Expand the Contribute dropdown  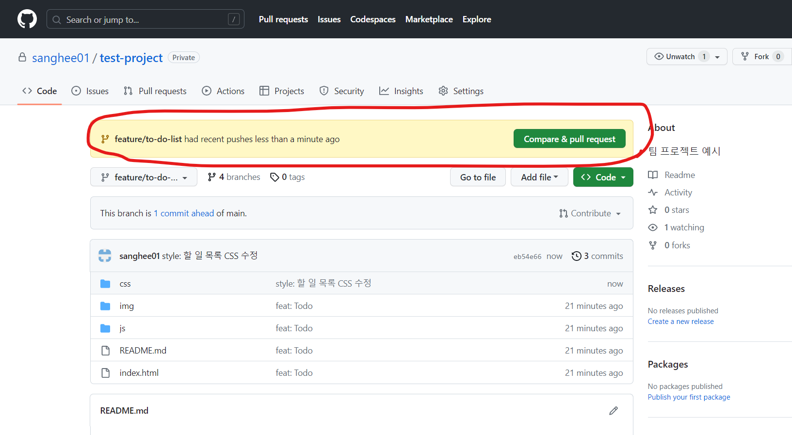590,213
